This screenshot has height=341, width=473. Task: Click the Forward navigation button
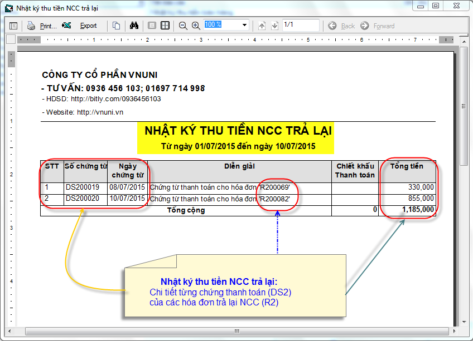tap(378, 26)
